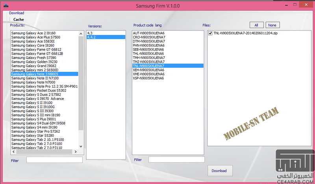Click the Product code filter input field
315x184 pixels.
click(176, 160)
